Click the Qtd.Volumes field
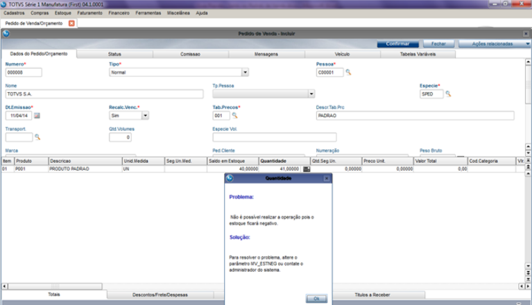Viewport: 532px width, 305px height. click(120, 137)
